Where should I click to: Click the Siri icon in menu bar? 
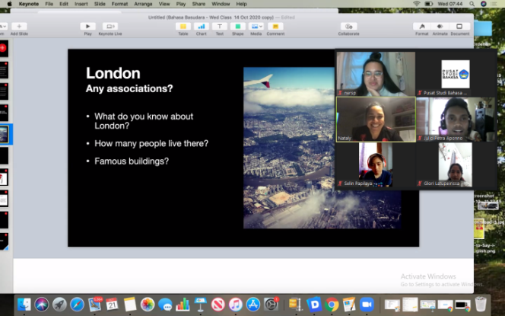pyautogui.click(x=483, y=4)
